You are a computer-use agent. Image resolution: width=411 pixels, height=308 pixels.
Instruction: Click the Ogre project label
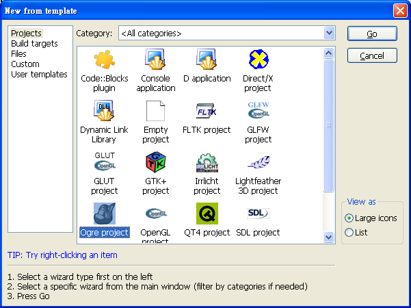pos(105,233)
